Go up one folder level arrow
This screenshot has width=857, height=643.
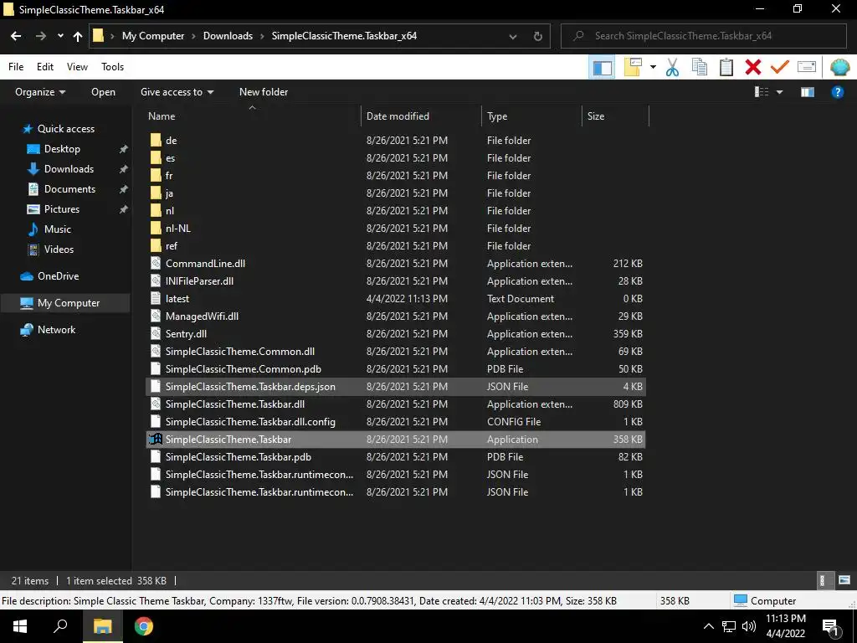tap(78, 36)
